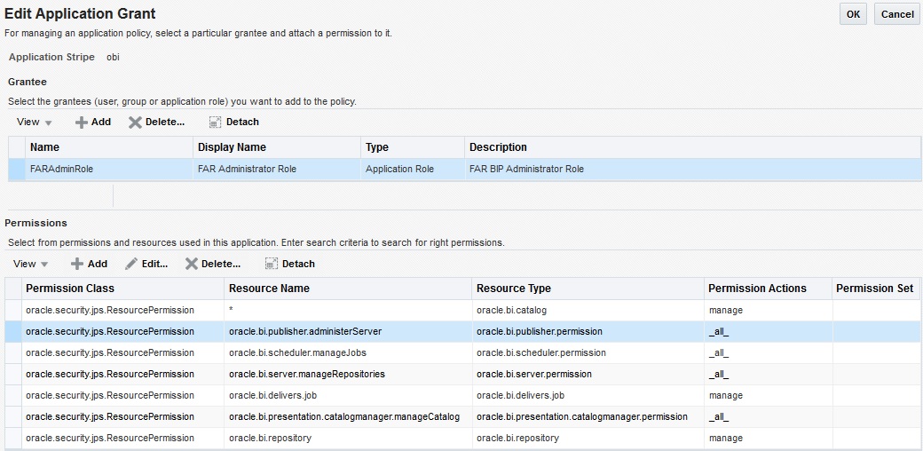Click the Add plus icon in Grantee toolbar
The width and height of the screenshot is (923, 451).
81,123
